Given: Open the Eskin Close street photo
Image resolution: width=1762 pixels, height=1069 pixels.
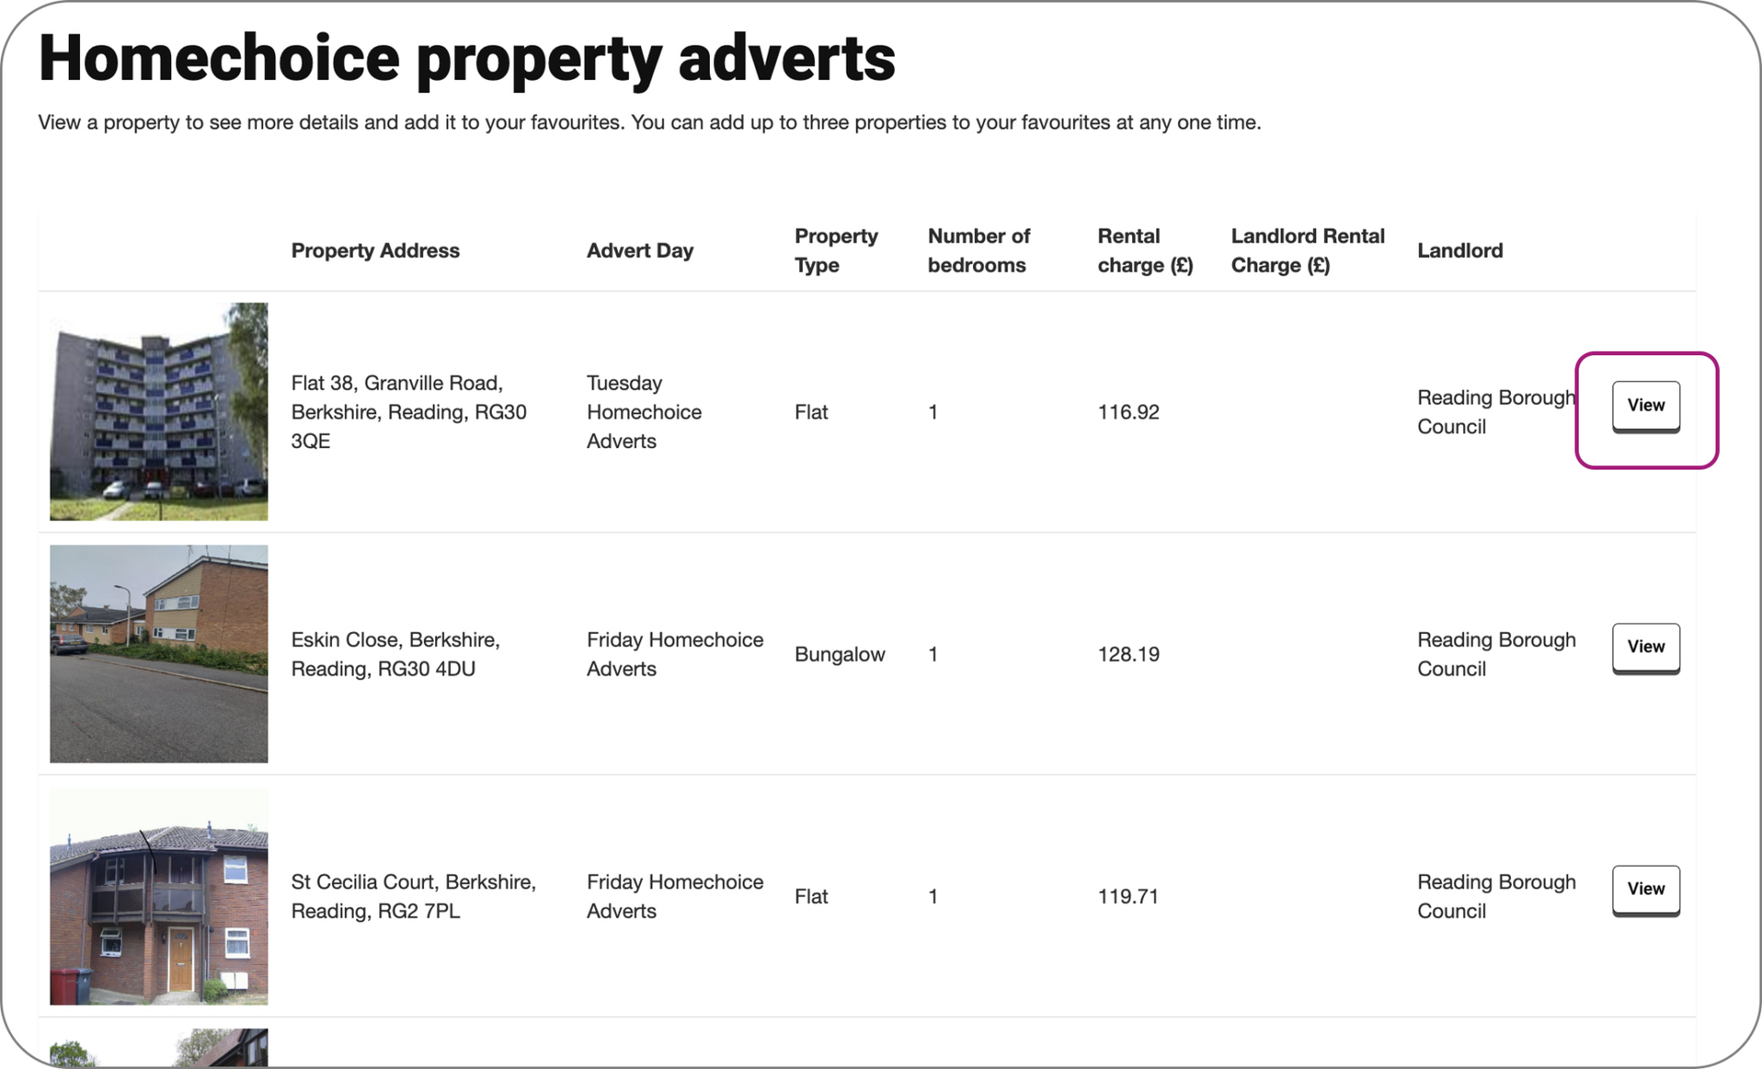Looking at the screenshot, I should pos(158,654).
